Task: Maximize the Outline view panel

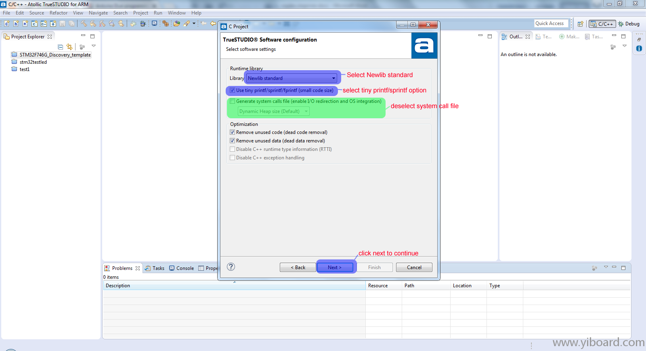Action: [x=623, y=36]
